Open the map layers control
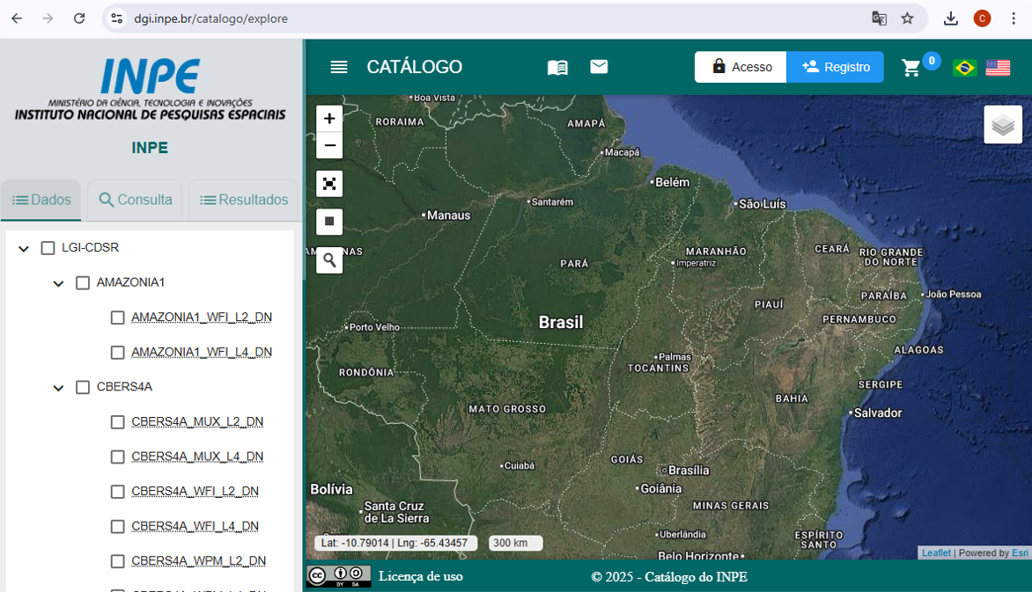The width and height of the screenshot is (1032, 592). 1003,125
